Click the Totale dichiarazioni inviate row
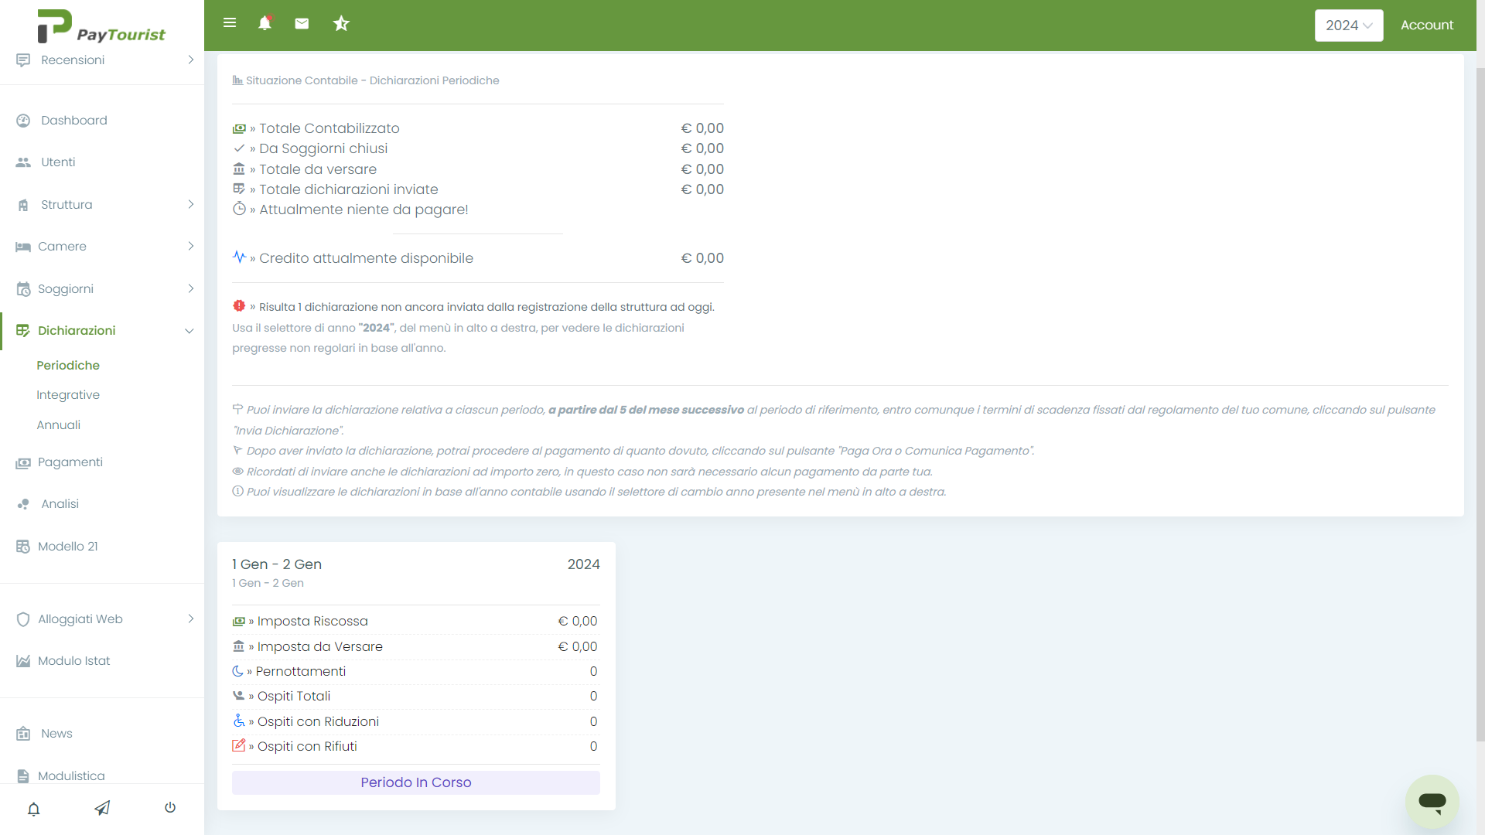 (478, 189)
